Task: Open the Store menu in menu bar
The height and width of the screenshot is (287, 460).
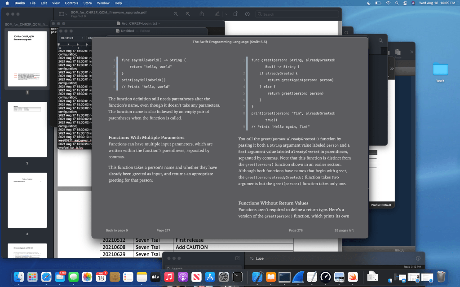Action: [88, 3]
